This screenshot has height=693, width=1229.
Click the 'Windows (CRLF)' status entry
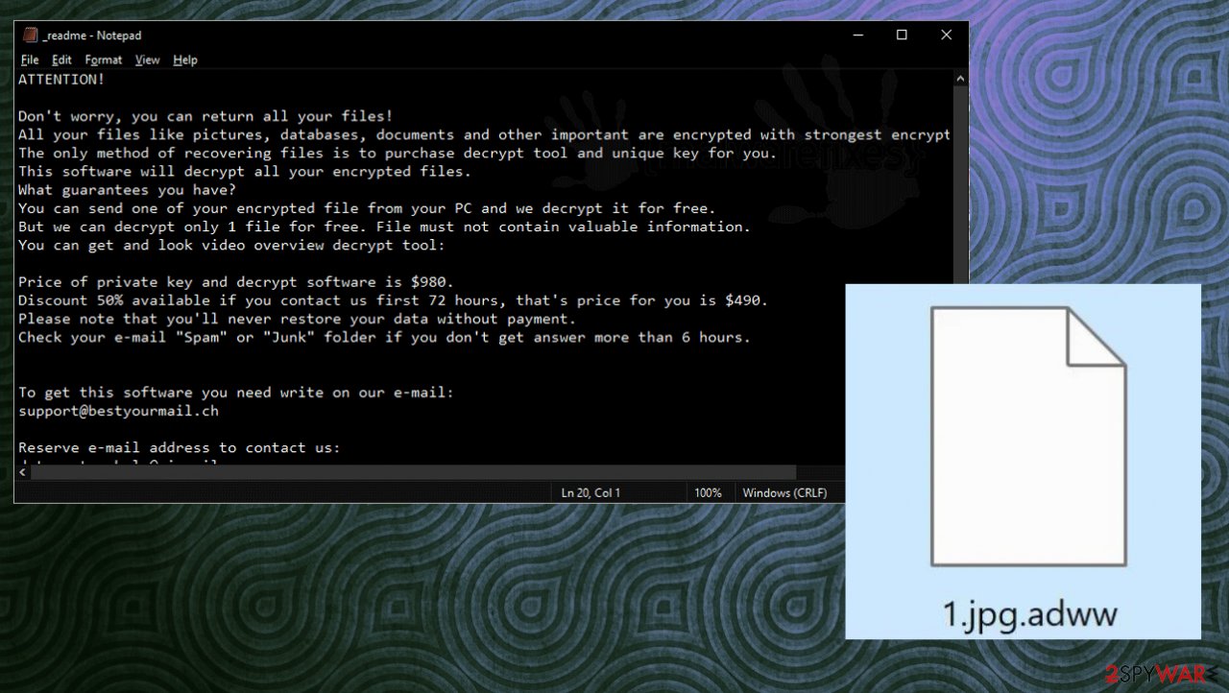pos(786,492)
